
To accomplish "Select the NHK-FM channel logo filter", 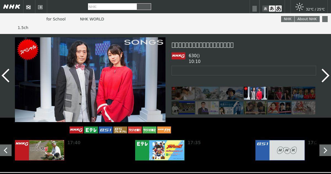I will 164,130.
